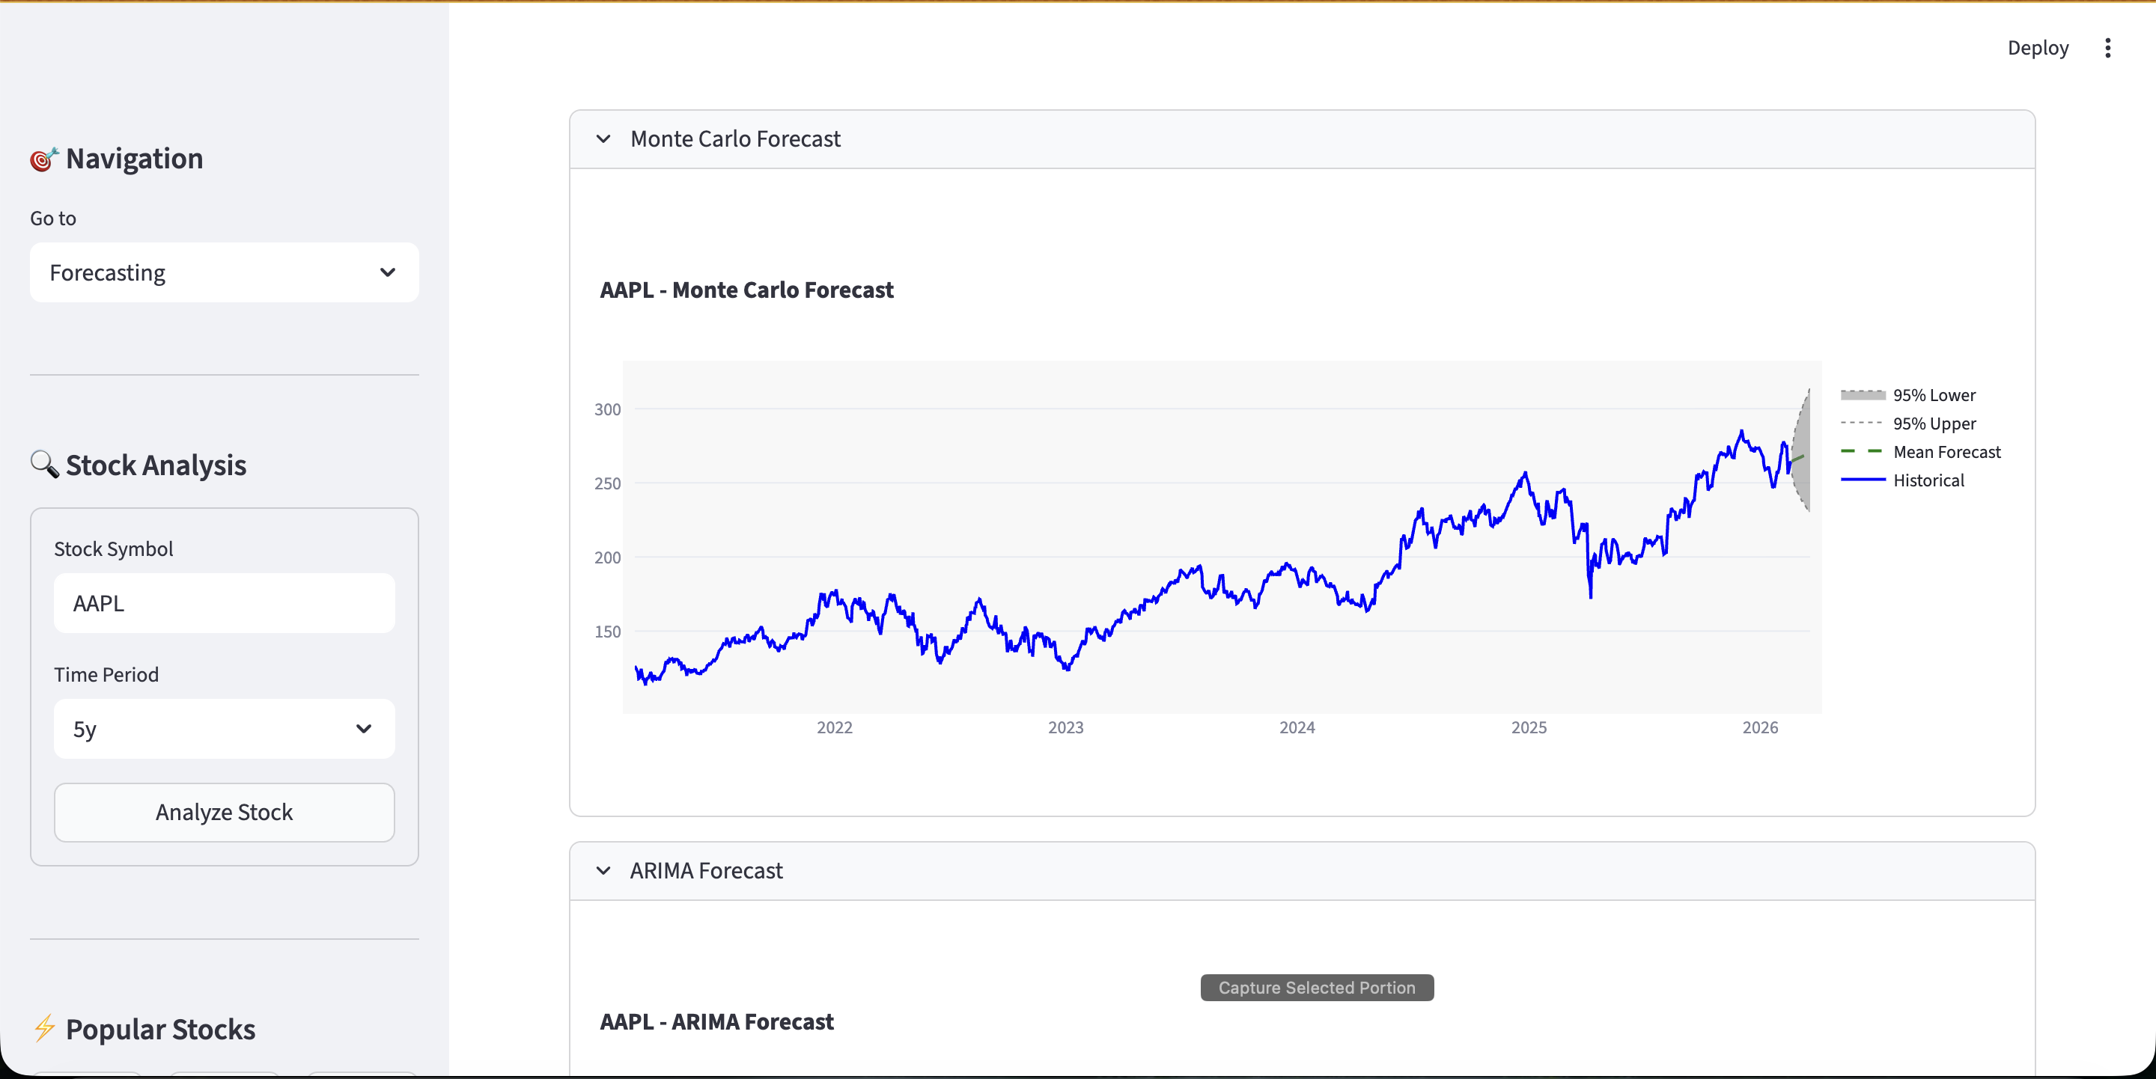Toggle the Historical legend series

1928,480
